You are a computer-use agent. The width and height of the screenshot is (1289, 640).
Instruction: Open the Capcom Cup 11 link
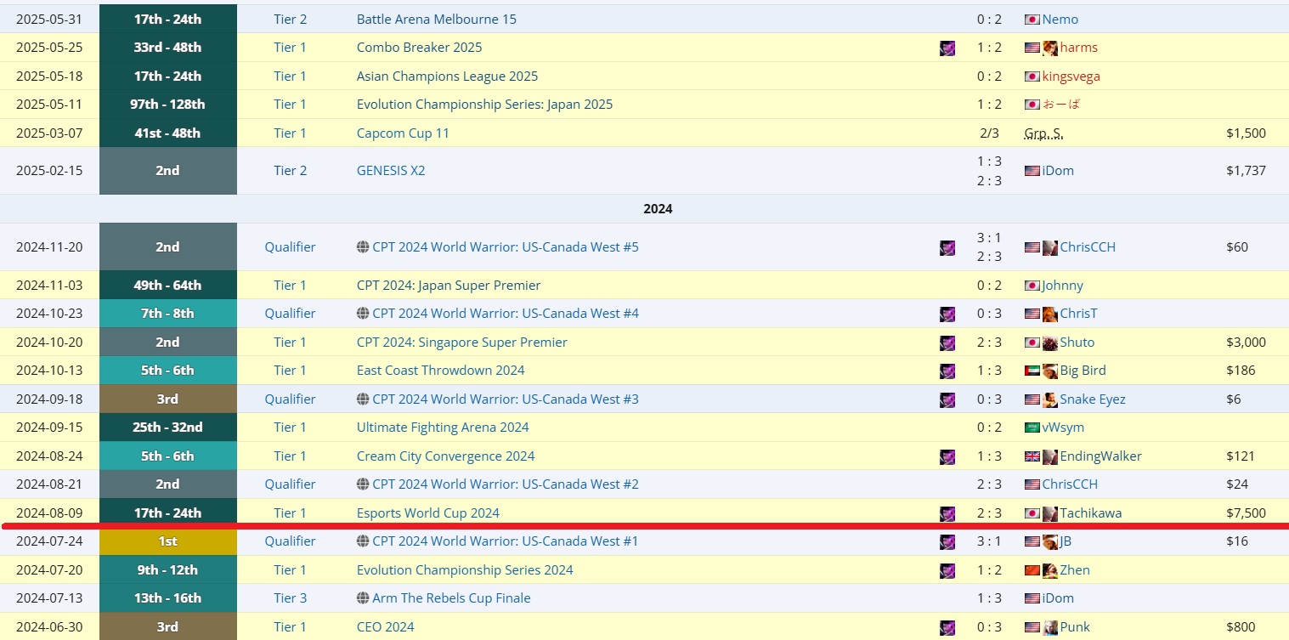(403, 133)
